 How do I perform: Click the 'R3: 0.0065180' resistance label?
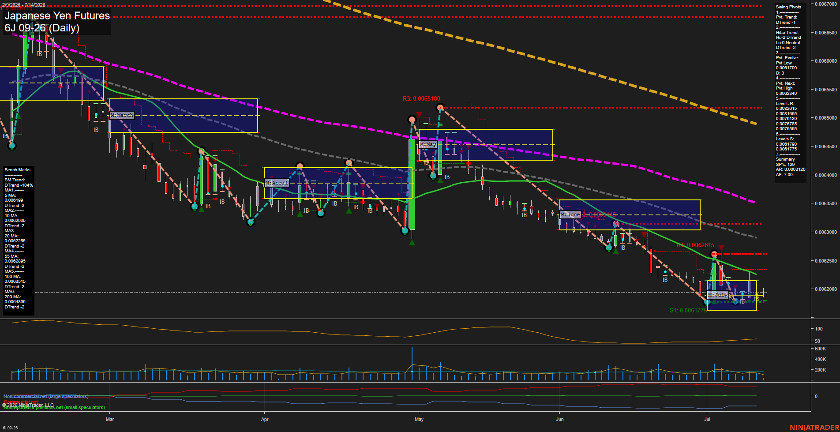click(421, 98)
